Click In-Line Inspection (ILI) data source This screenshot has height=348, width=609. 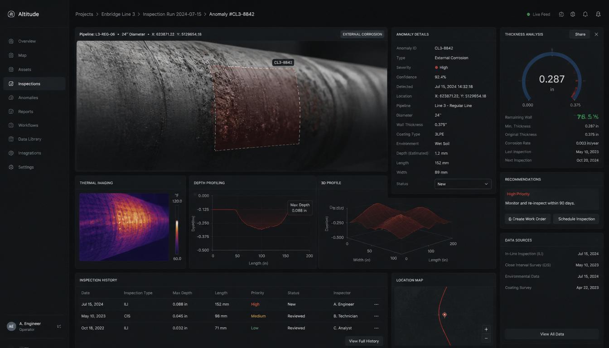552,254
